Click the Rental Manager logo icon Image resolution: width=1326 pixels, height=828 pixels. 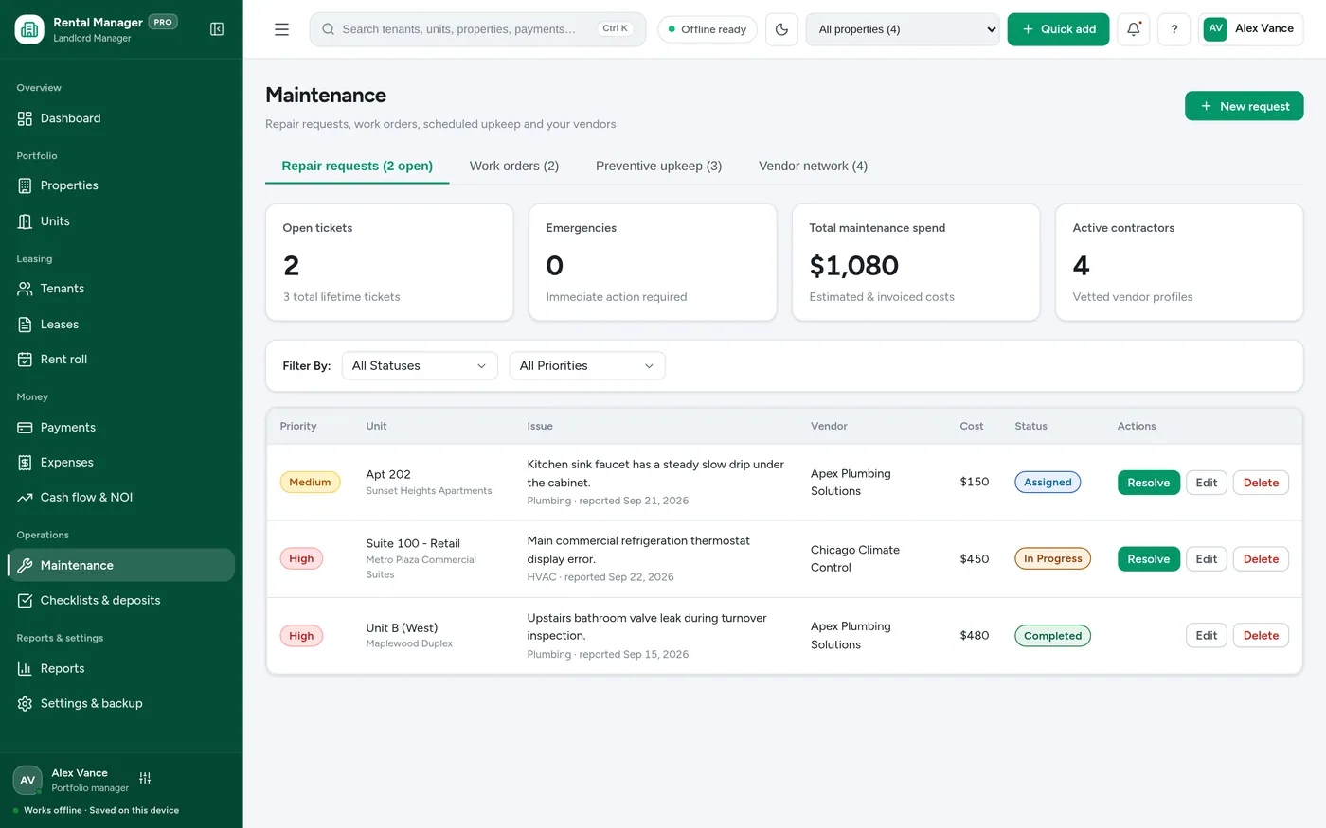click(29, 29)
